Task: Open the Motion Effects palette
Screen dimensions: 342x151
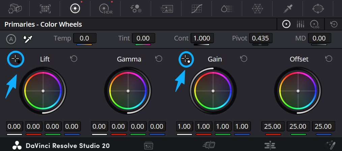Action: [166, 9]
